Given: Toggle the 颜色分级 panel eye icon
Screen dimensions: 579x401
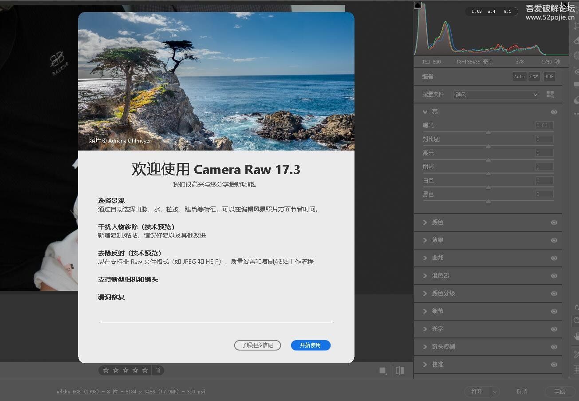Looking at the screenshot, I should [x=554, y=294].
